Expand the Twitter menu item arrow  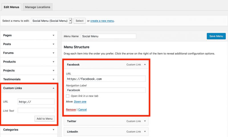coord(145,121)
